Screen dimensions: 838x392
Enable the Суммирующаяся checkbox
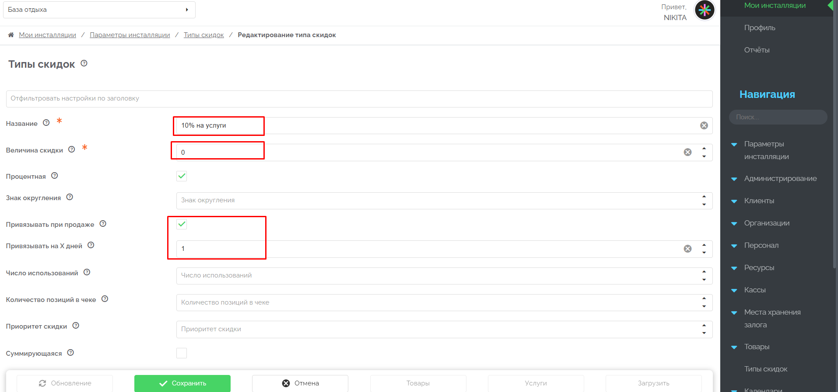[182, 353]
